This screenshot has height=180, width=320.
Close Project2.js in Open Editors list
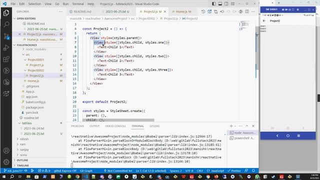tap(19, 34)
